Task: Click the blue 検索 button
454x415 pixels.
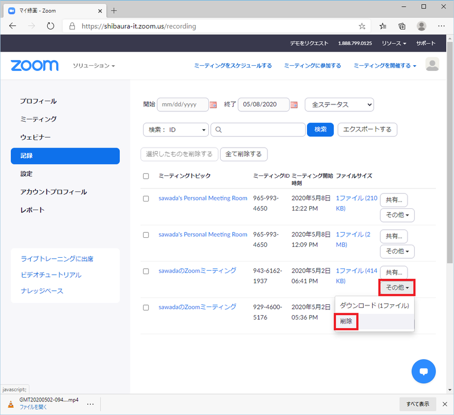Action: (320, 129)
